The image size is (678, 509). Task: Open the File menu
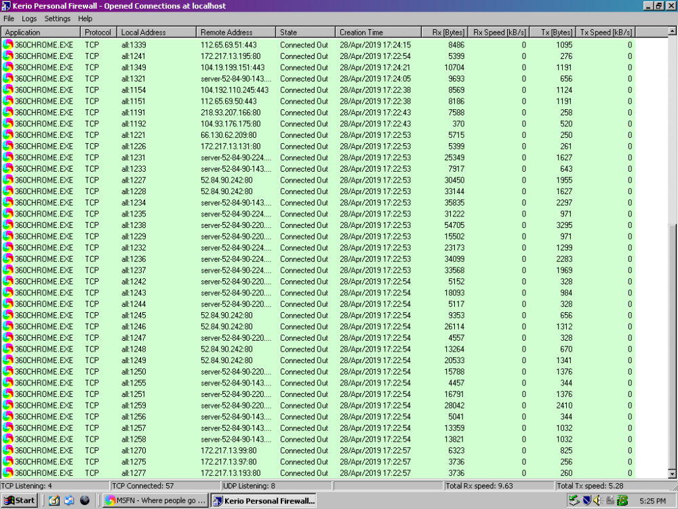[9, 18]
